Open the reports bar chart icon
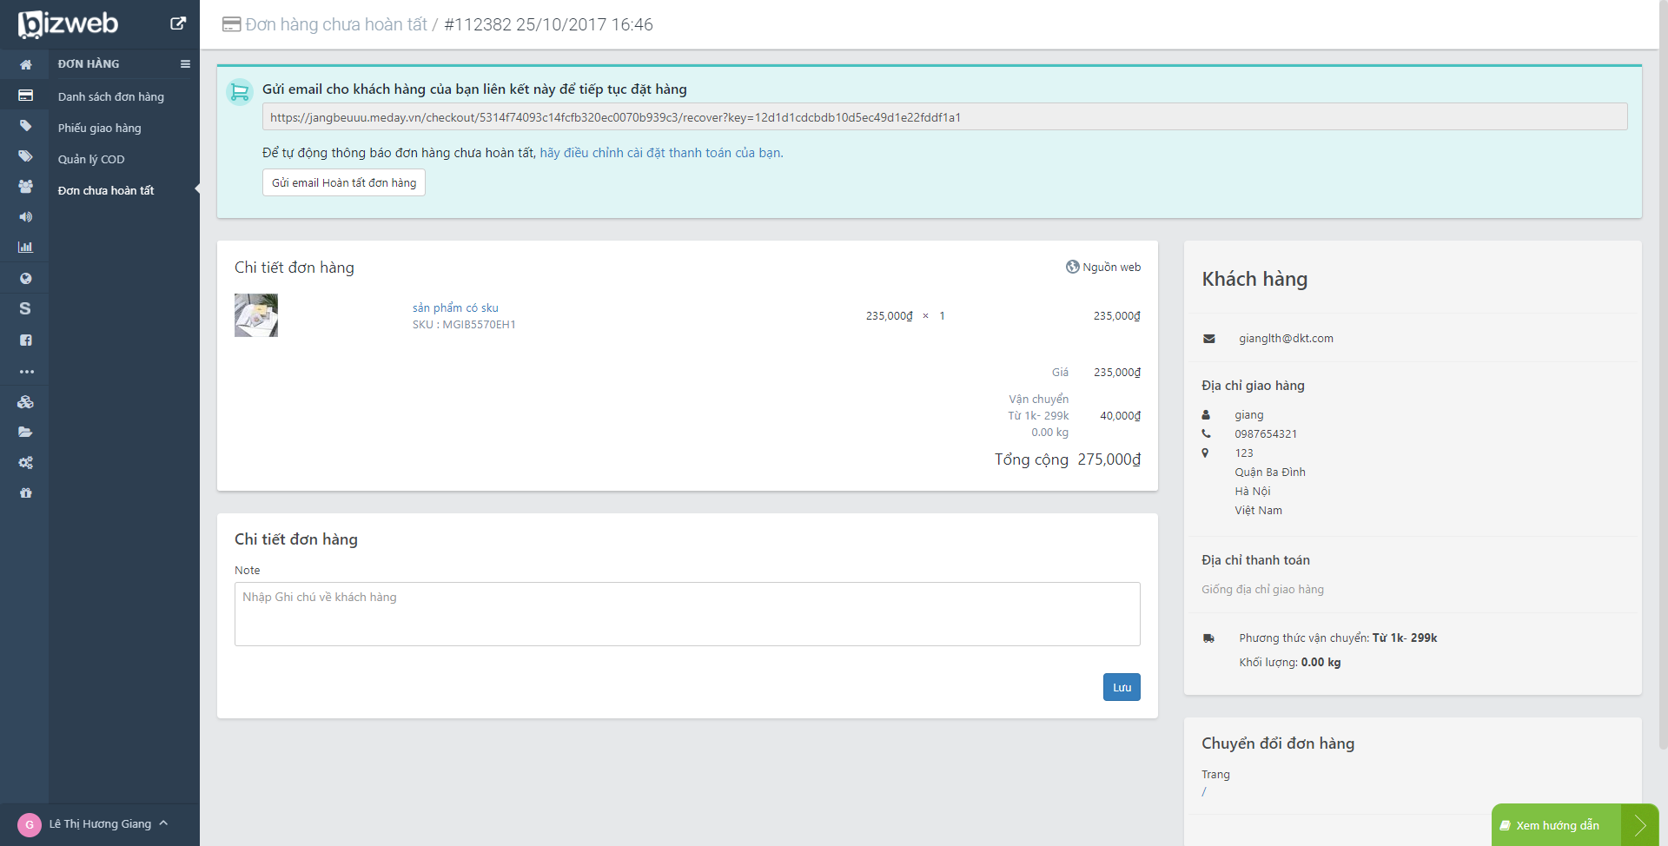 pyautogui.click(x=25, y=248)
